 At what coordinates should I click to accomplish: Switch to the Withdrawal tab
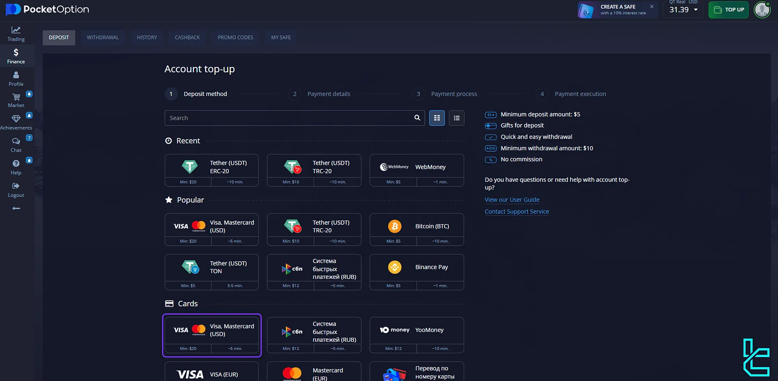coord(103,37)
